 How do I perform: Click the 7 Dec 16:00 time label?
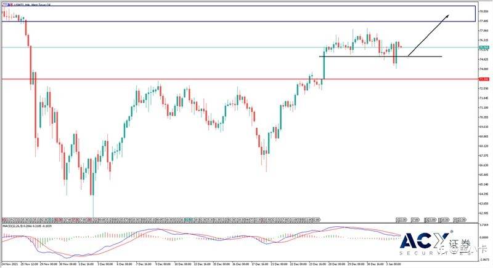tap(144, 264)
